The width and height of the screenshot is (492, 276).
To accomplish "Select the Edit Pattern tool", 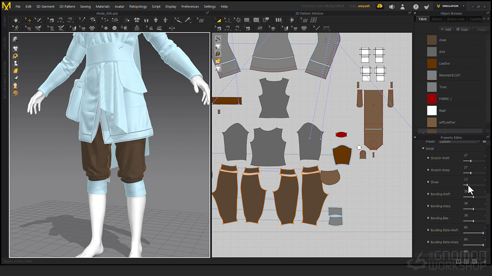I will click(227, 20).
